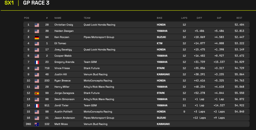Open rider Cooper Webb's name
Viewport: 256px width, 130px height.
tap(63, 56)
